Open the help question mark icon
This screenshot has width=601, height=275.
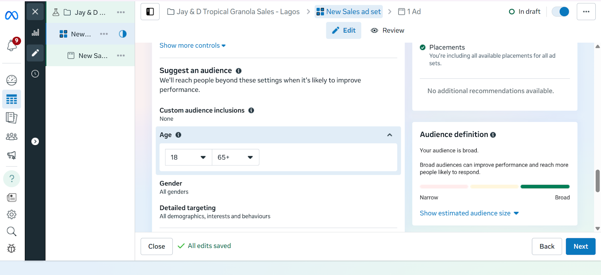pyautogui.click(x=12, y=179)
